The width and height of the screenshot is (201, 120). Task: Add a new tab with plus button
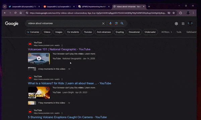pyautogui.click(x=149, y=7)
